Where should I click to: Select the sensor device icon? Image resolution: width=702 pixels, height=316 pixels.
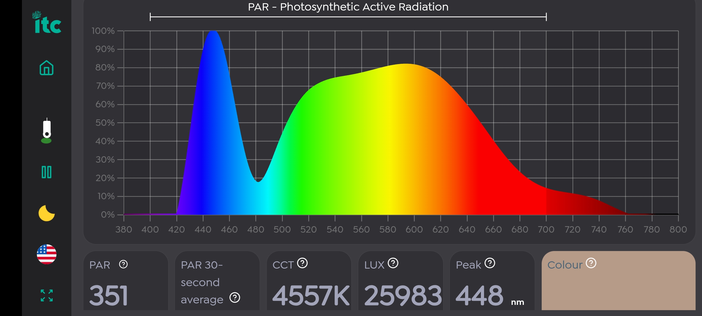pos(47,131)
